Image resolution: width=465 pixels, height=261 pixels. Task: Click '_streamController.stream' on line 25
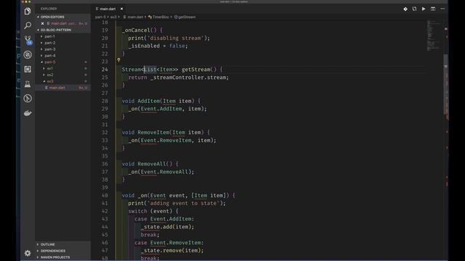point(189,78)
